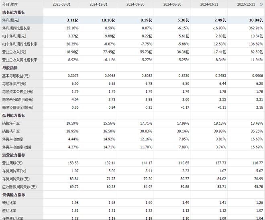The image size is (265, 220).
Task: Click the 77.45亿 revenue cell
Action: (109, 52)
